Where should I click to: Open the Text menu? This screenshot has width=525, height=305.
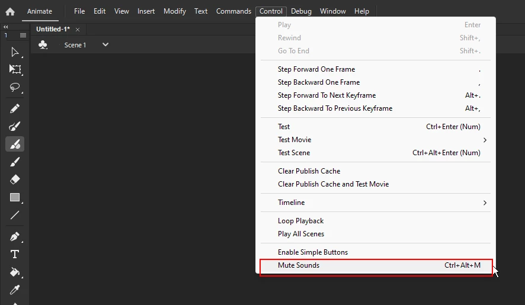201,11
